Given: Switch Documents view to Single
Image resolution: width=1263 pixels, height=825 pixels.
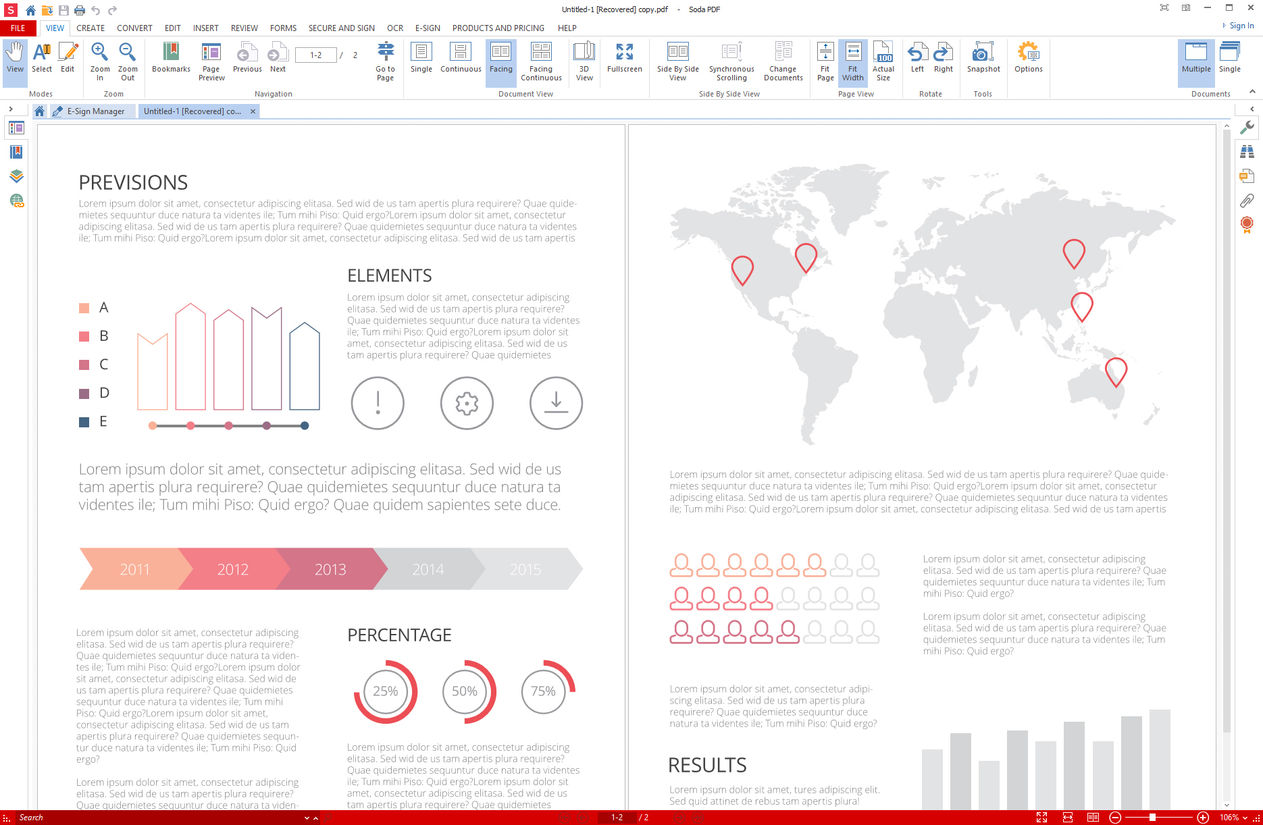Looking at the screenshot, I should pos(1229,61).
